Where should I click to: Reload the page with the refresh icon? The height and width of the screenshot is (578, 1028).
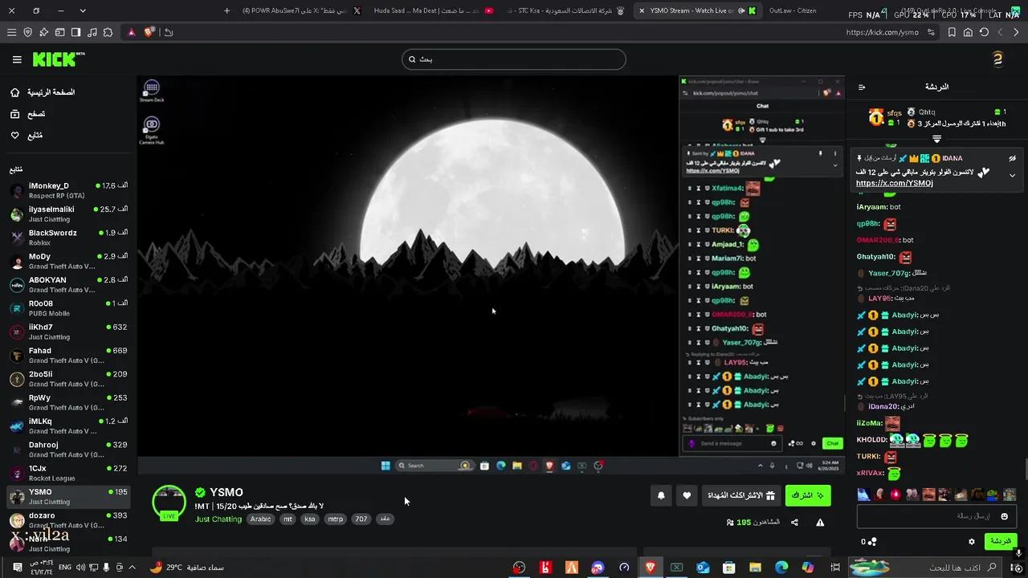[984, 32]
